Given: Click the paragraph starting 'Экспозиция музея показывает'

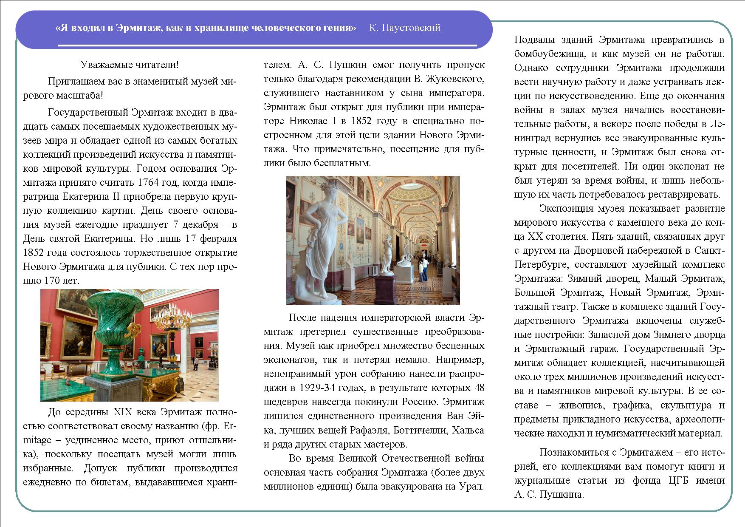Looking at the screenshot, I should click(619, 321).
